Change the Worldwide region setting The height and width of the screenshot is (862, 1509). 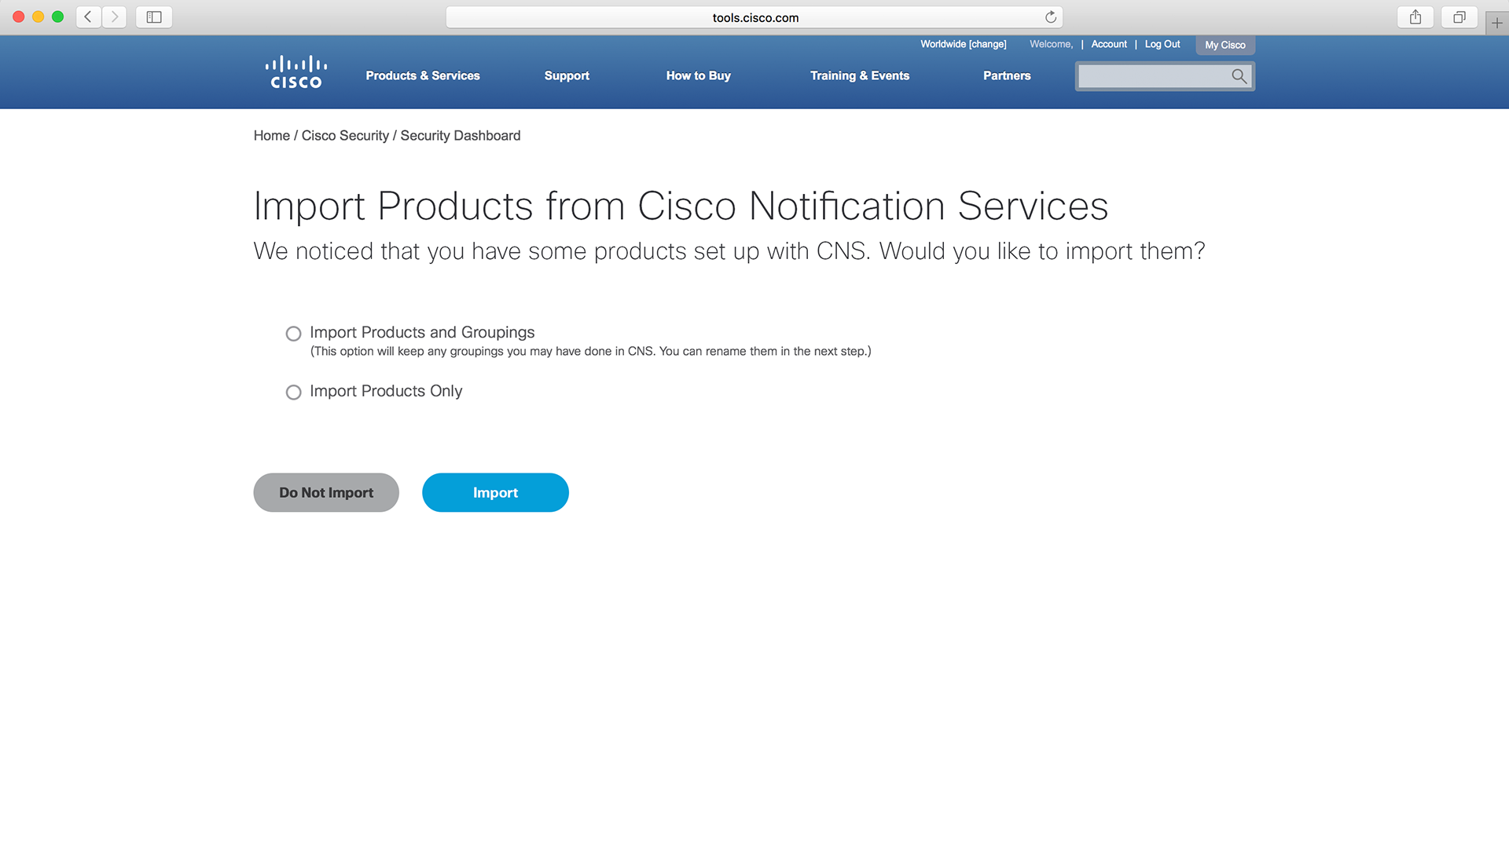986,44
